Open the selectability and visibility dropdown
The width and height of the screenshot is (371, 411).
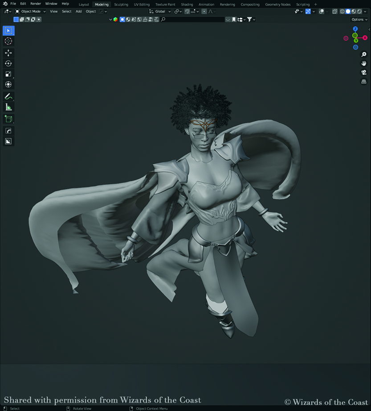pyautogui.click(x=298, y=12)
